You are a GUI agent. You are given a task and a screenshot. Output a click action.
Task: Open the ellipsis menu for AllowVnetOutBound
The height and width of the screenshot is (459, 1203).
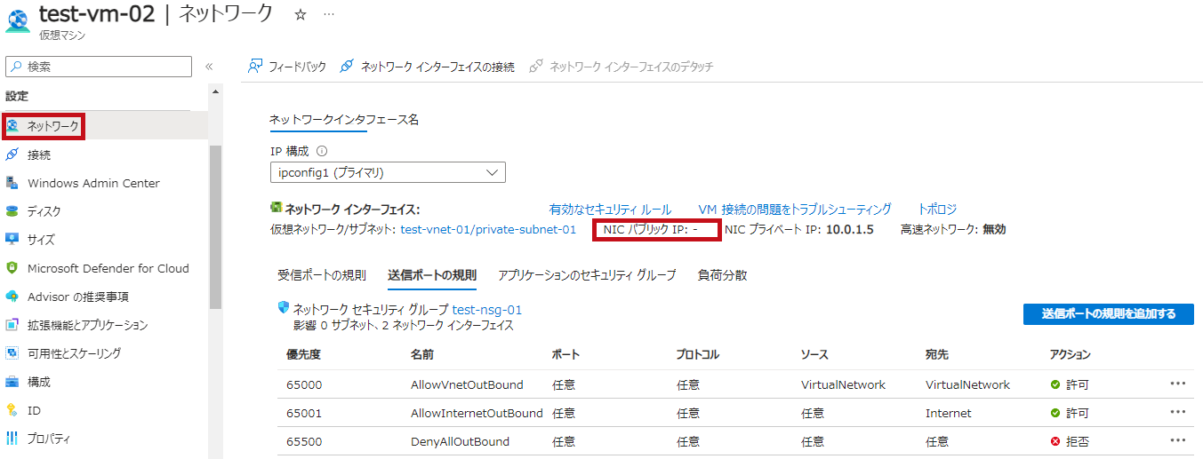click(1178, 384)
